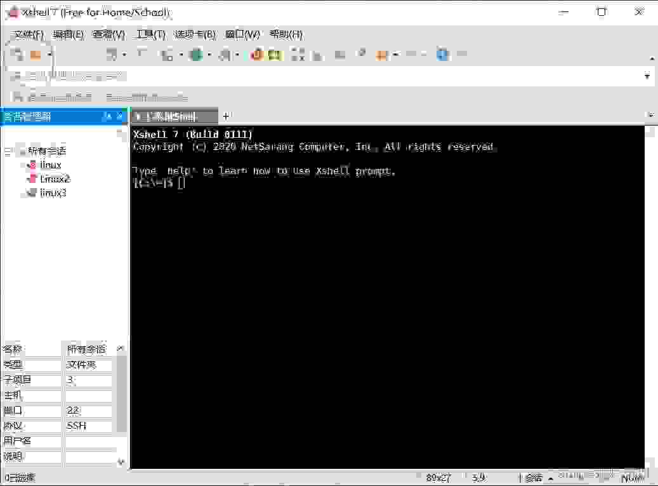Image resolution: width=658 pixels, height=486 pixels.
Task: Click the icon at the address bar's left end
Action: point(16,76)
